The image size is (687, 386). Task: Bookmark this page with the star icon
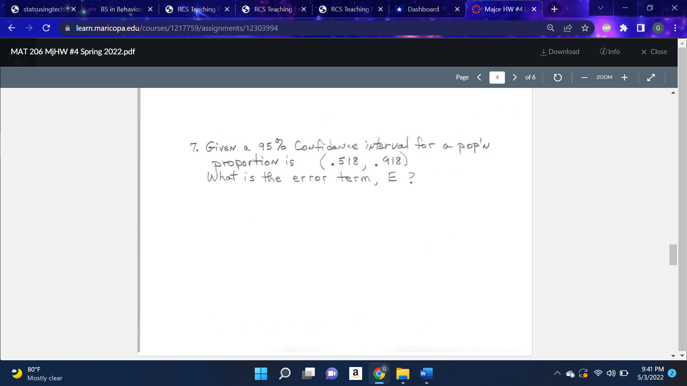click(x=586, y=28)
